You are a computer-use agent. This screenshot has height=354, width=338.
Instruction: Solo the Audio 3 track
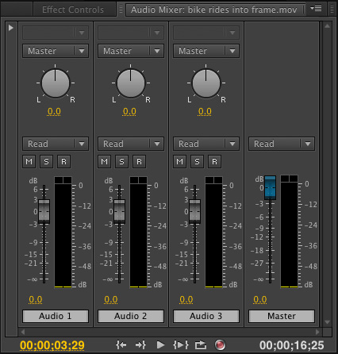coord(197,161)
